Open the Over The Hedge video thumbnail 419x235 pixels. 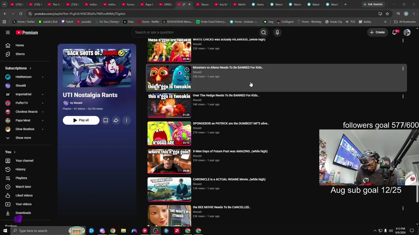pos(169,106)
